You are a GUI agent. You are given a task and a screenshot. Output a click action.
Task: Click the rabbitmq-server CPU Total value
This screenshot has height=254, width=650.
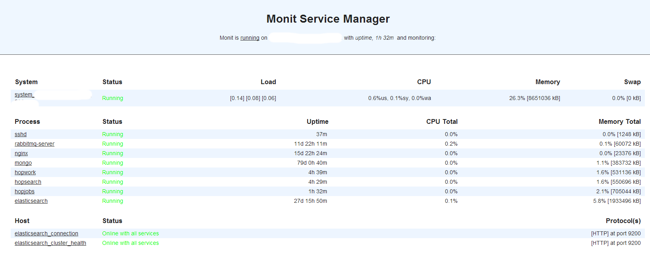coord(451,144)
